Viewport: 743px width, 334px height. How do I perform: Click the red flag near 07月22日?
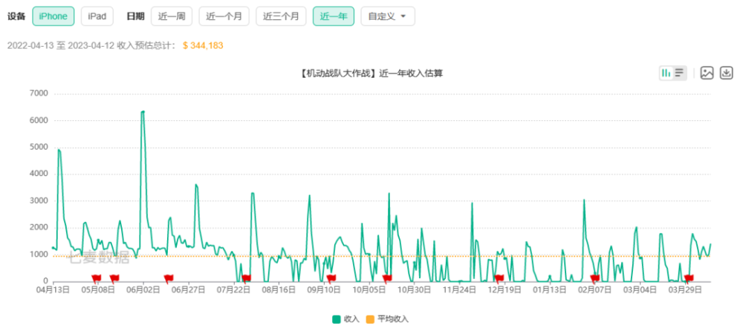[x=246, y=278]
